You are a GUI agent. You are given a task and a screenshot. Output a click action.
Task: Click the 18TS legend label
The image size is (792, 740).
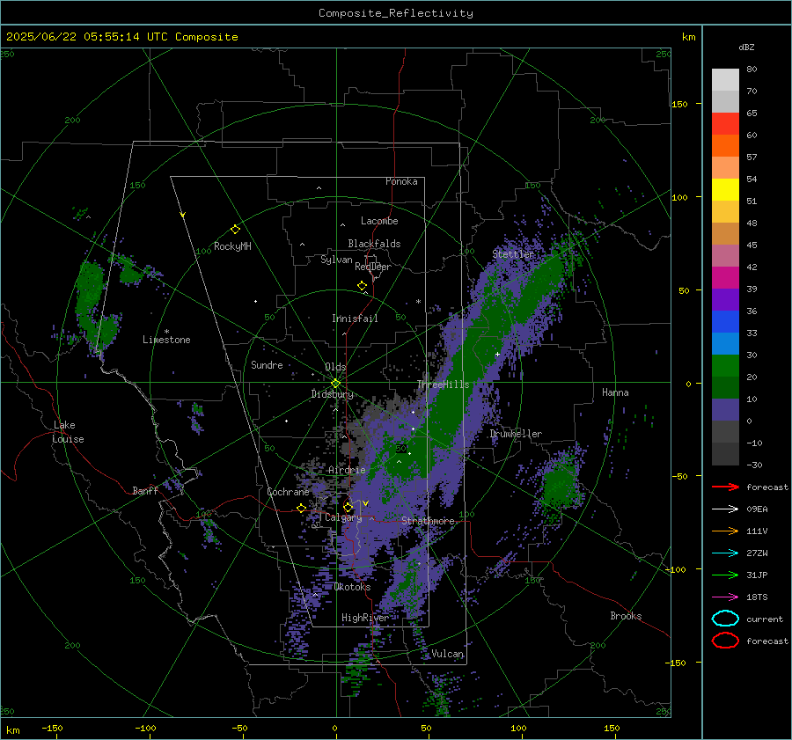(x=757, y=597)
